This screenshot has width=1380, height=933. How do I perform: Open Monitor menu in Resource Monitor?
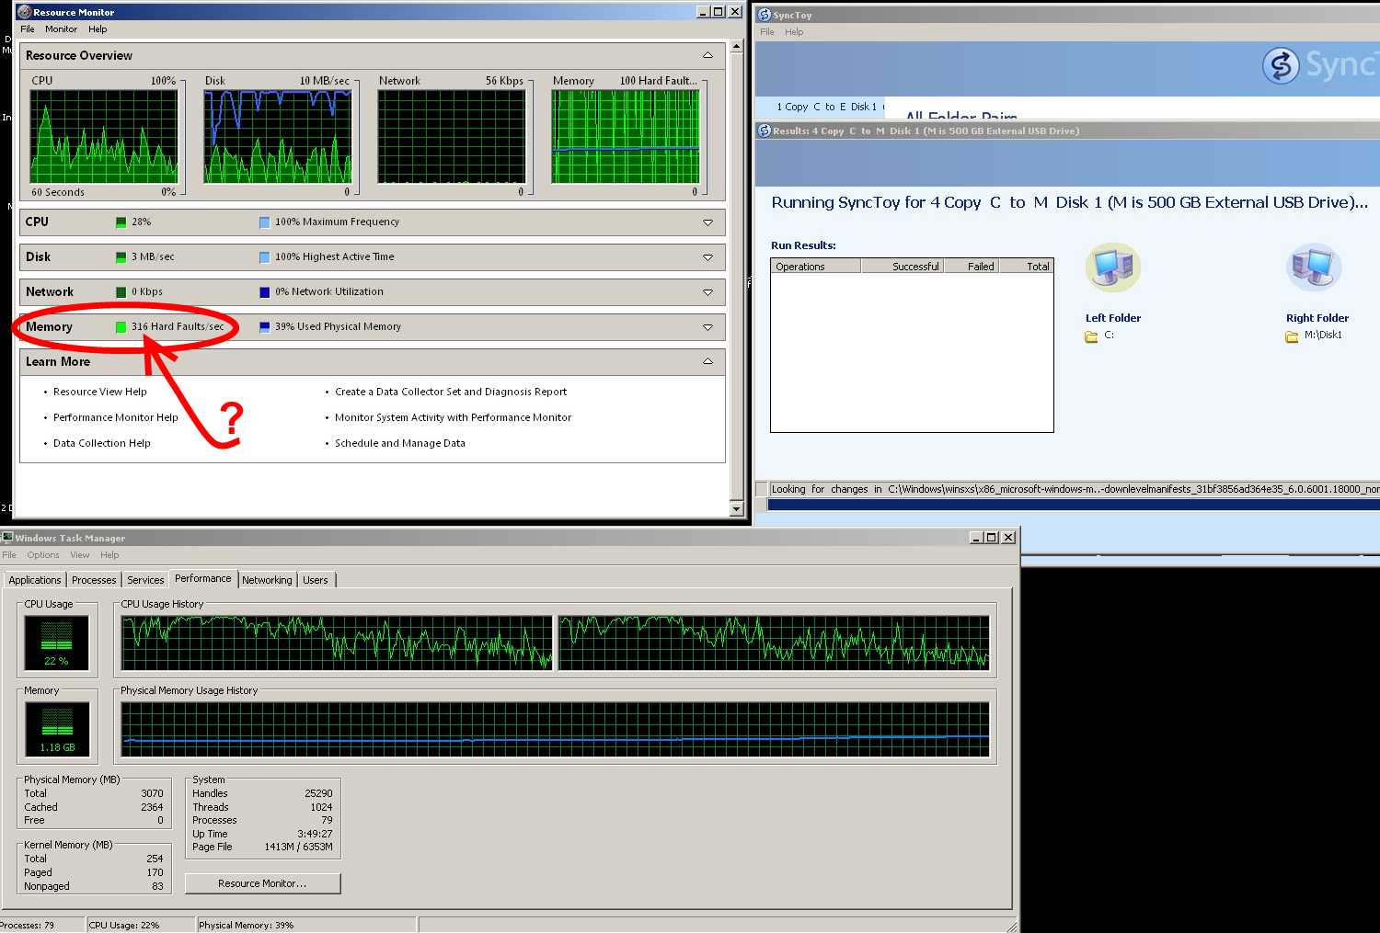click(x=62, y=29)
